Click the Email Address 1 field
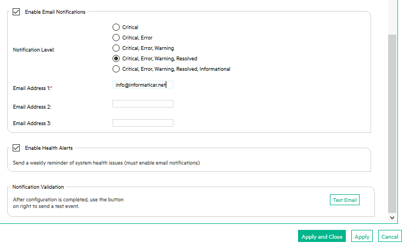 [143, 84]
